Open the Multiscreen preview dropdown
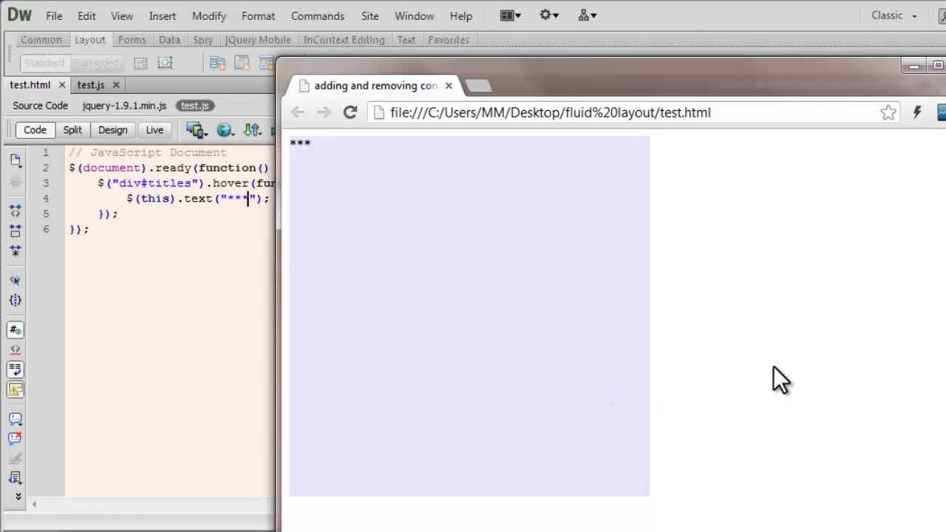This screenshot has height=532, width=946. click(x=197, y=130)
